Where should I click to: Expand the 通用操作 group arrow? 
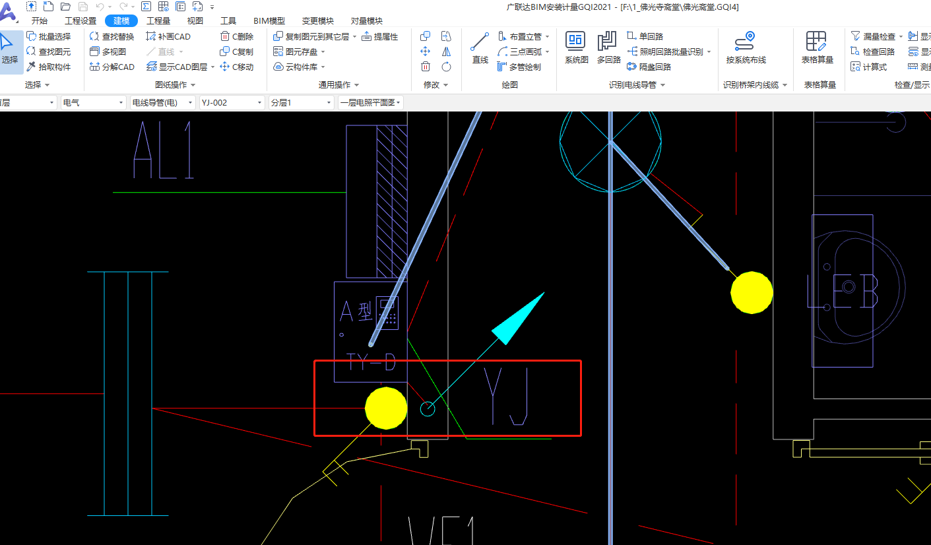click(x=356, y=85)
